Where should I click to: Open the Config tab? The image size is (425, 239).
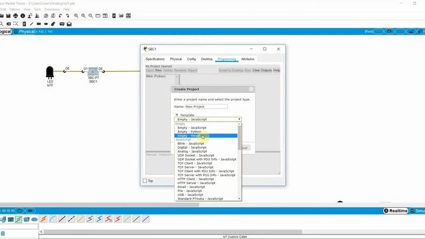coord(191,59)
